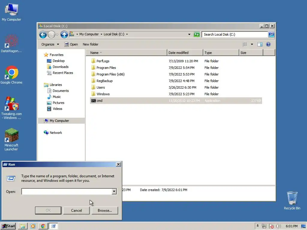307x230 pixels.
Task: Click the Search Local Disk field
Action: tap(235, 34)
